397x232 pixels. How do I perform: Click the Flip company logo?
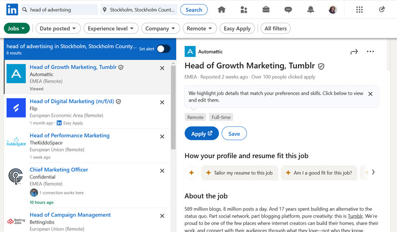16,108
